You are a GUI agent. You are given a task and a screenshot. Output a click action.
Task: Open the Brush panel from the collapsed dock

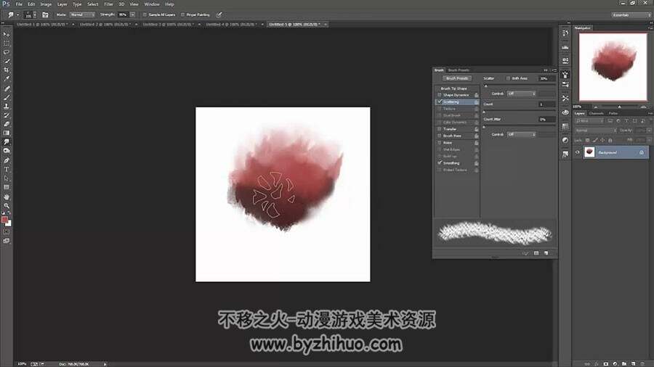(565, 75)
